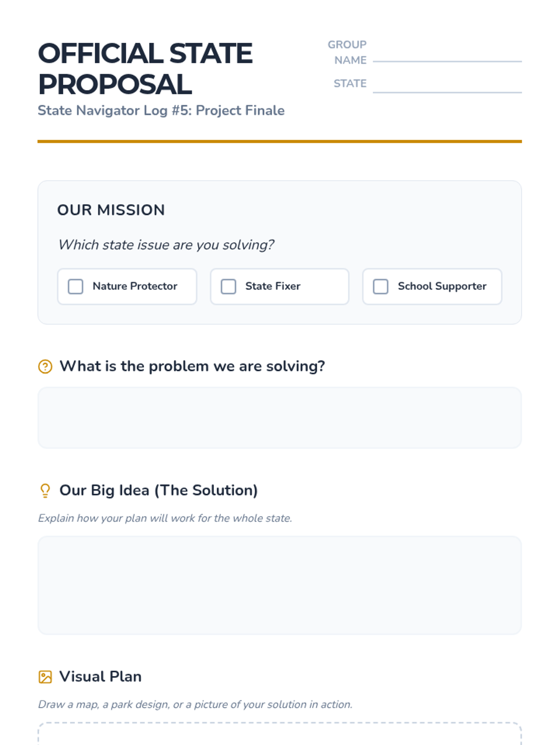Click the Big Idea solution text area
The image size is (559, 745).
(279, 585)
